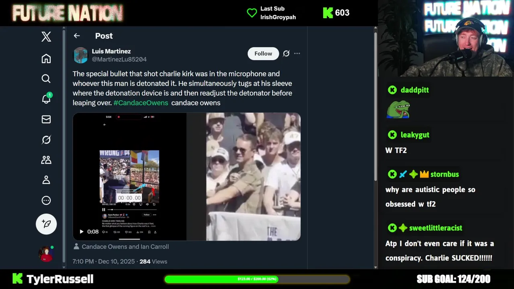Open @MartinezLu85204 handle link
The height and width of the screenshot is (289, 514).
click(119, 59)
